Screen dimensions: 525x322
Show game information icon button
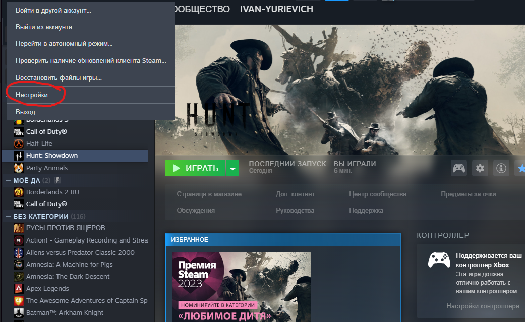(x=501, y=168)
